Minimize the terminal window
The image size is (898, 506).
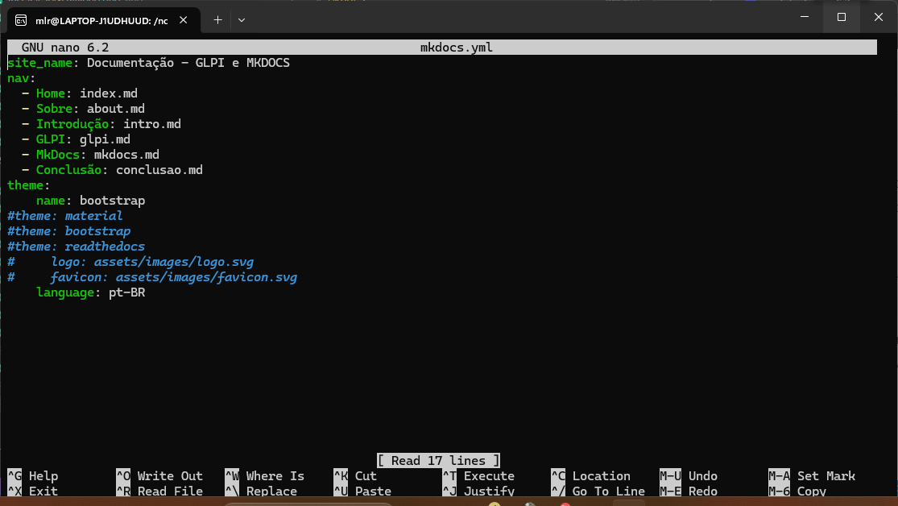click(x=805, y=17)
